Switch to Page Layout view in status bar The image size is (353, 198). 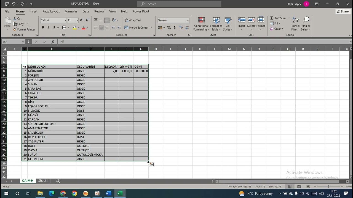299,186
